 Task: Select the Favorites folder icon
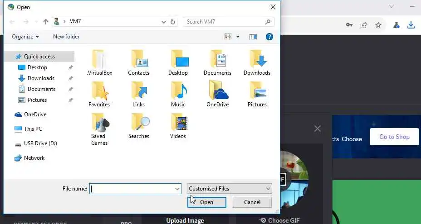99,94
